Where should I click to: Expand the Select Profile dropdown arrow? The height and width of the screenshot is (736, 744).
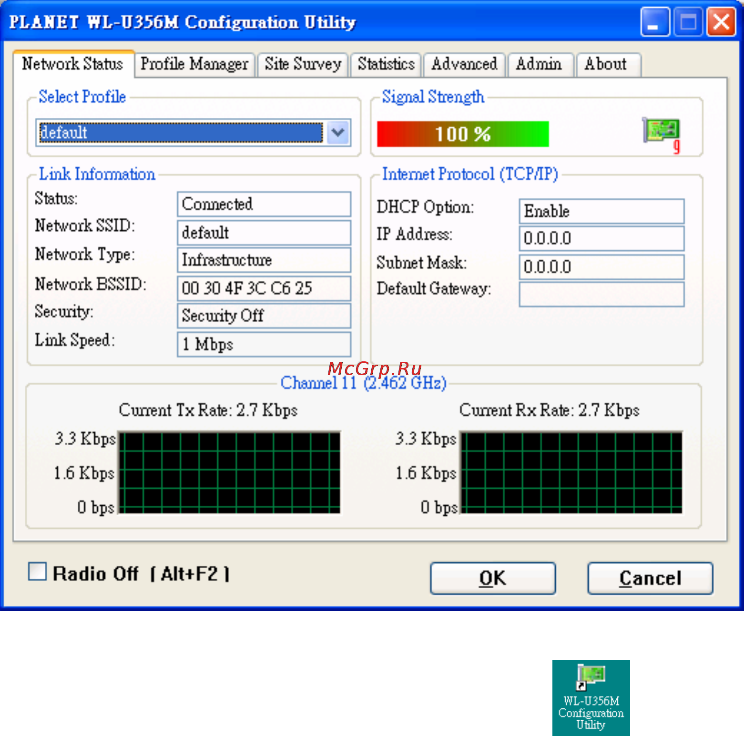(338, 133)
